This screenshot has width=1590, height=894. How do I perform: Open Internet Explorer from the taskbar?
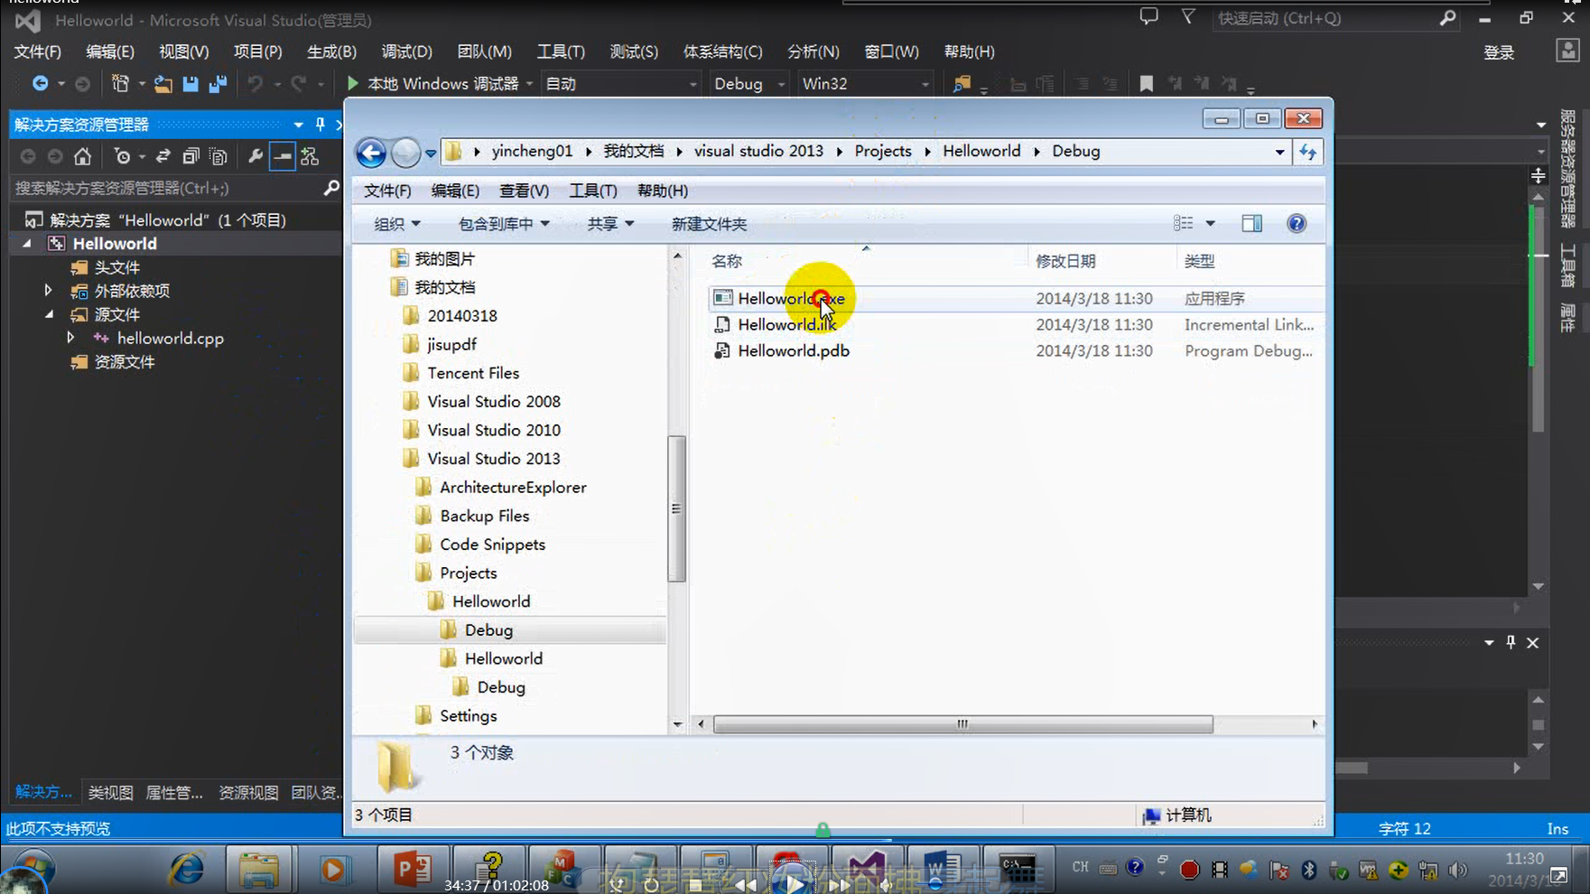(x=187, y=869)
